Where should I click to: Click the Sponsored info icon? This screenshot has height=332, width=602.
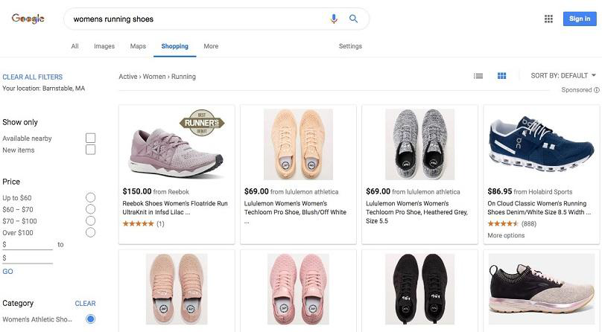coord(597,90)
